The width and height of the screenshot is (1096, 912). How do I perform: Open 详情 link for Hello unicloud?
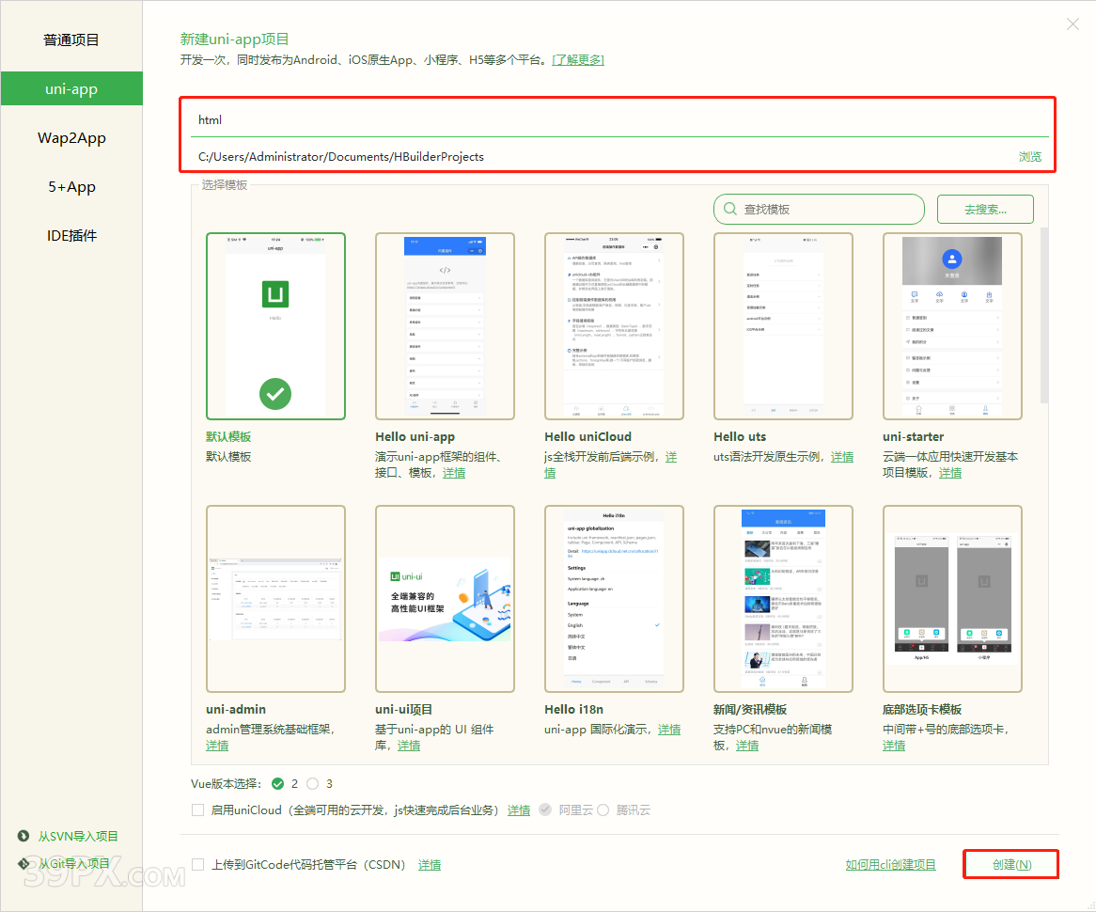pyautogui.click(x=671, y=457)
